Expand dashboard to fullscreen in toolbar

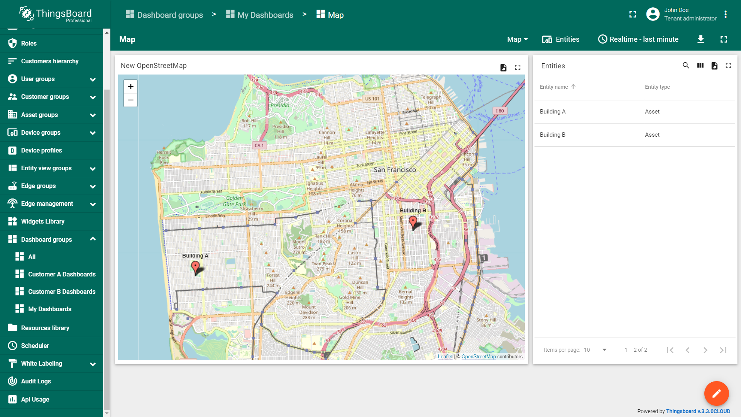pyautogui.click(x=724, y=39)
